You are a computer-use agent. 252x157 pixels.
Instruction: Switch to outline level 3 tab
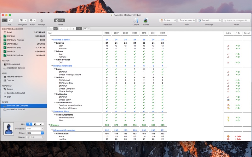point(73,29)
